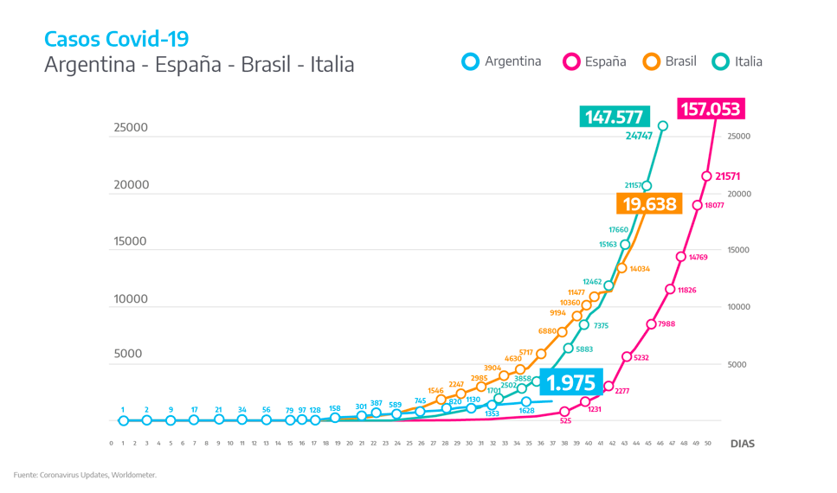Click the Italia legend text label

pos(749,61)
